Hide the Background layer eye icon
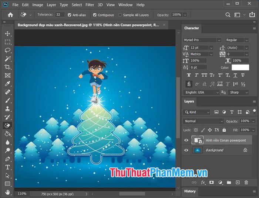 coord(186,150)
